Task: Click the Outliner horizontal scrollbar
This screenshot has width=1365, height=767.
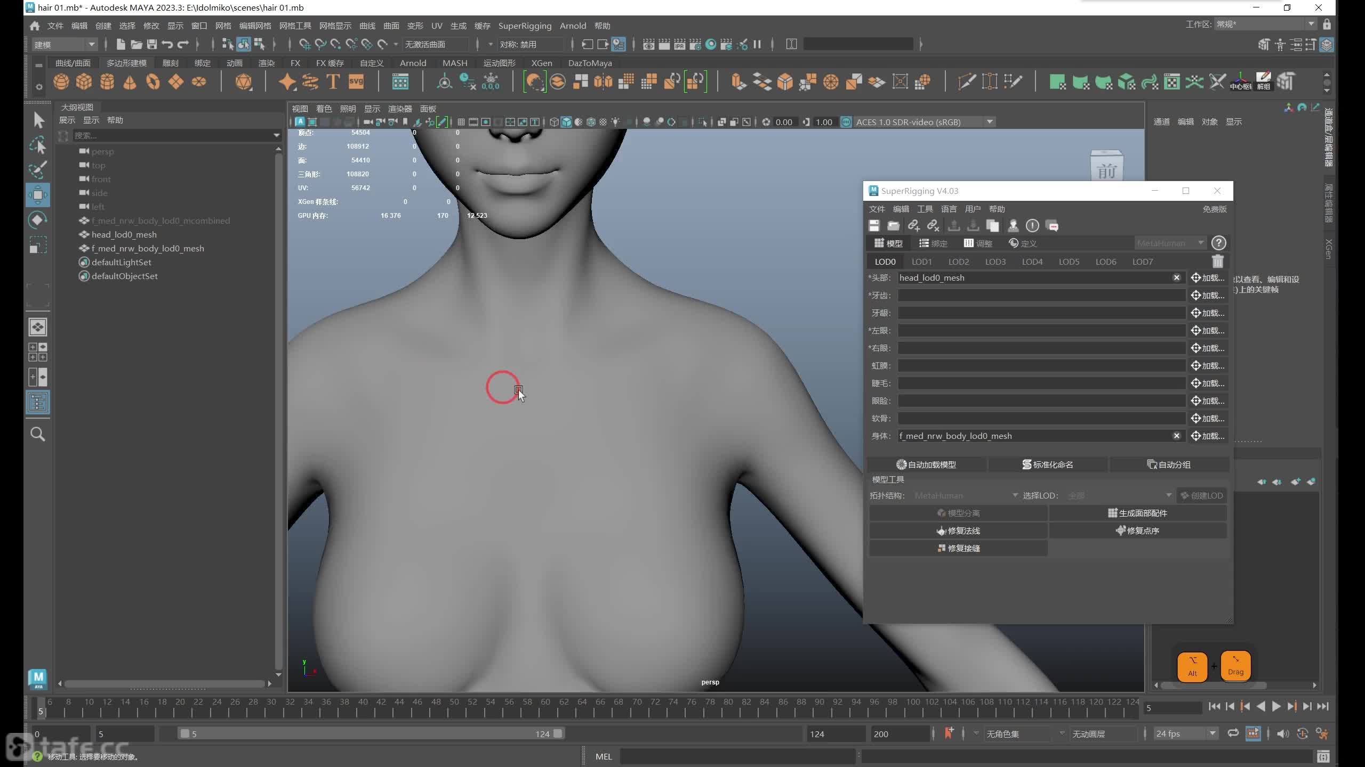Action: pyautogui.click(x=165, y=683)
